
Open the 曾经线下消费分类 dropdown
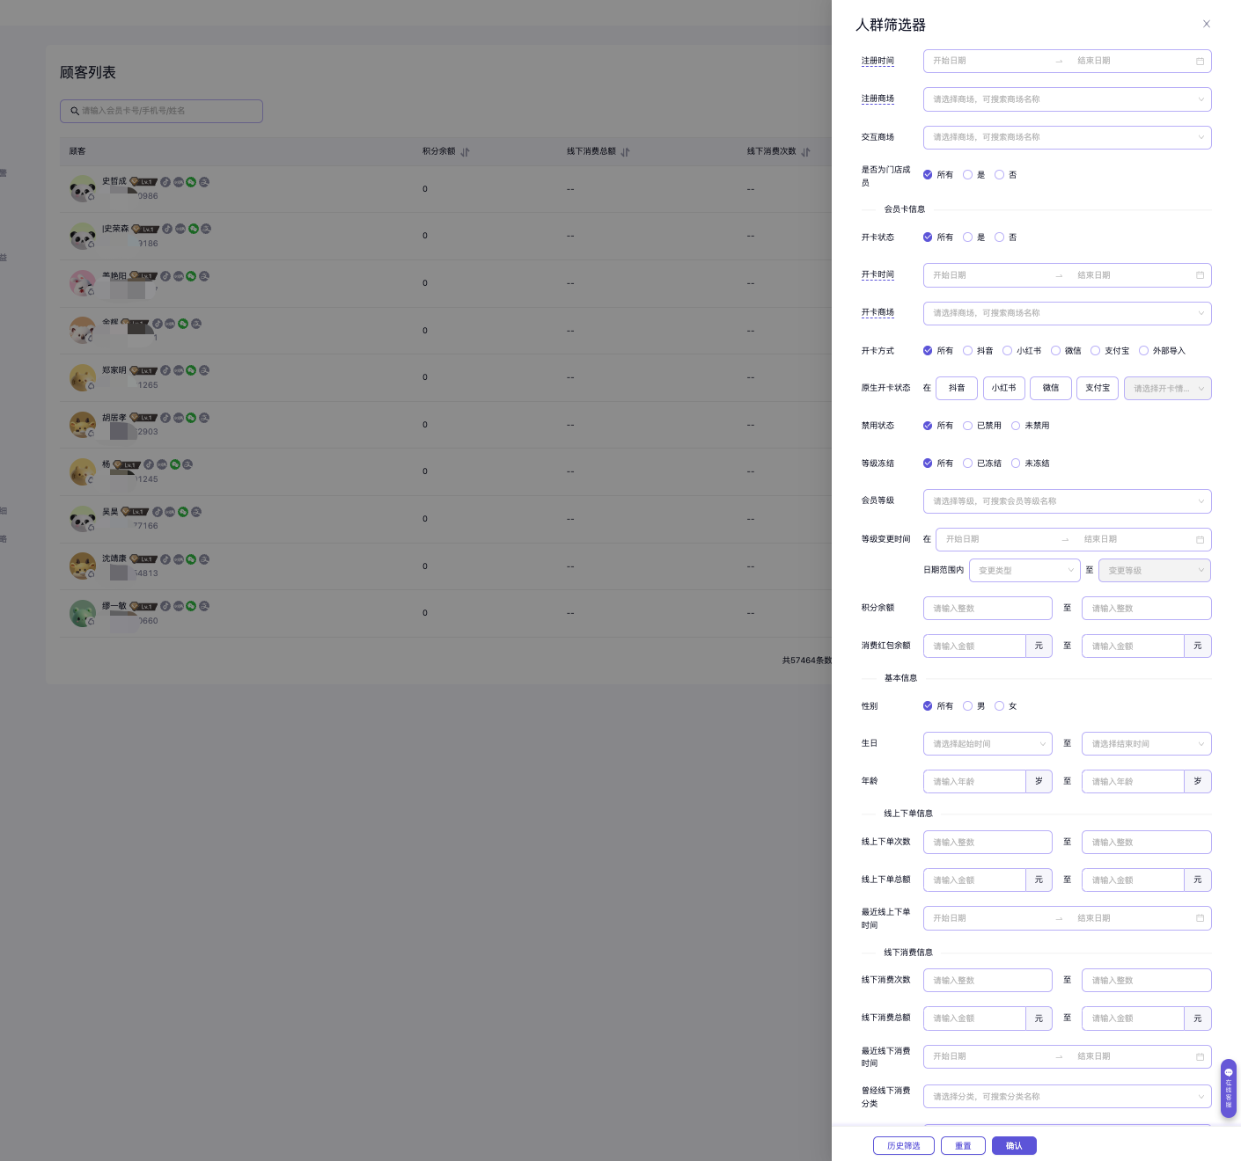pos(1067,1097)
